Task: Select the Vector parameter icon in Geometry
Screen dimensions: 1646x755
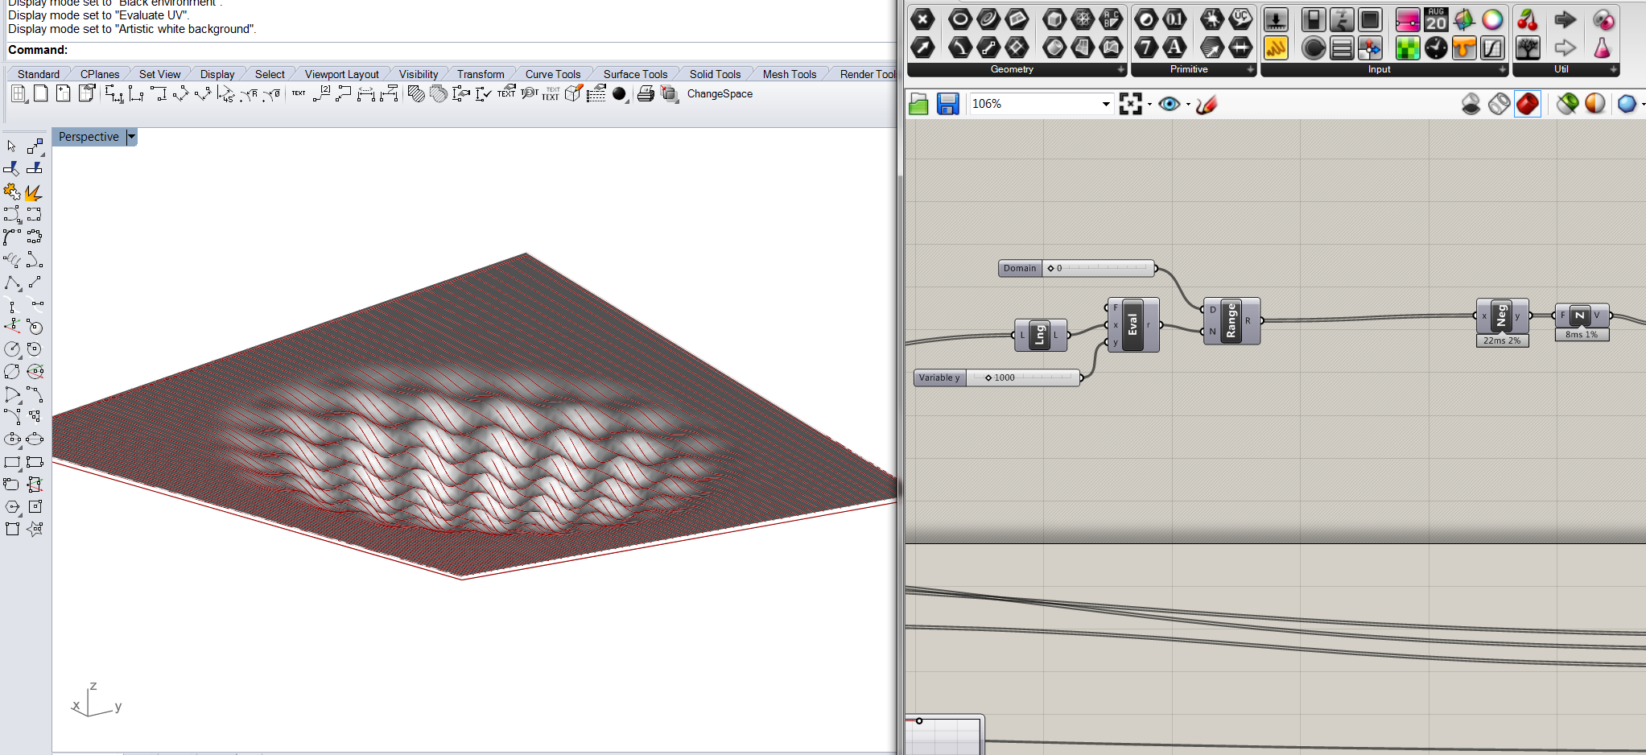Action: (x=922, y=47)
